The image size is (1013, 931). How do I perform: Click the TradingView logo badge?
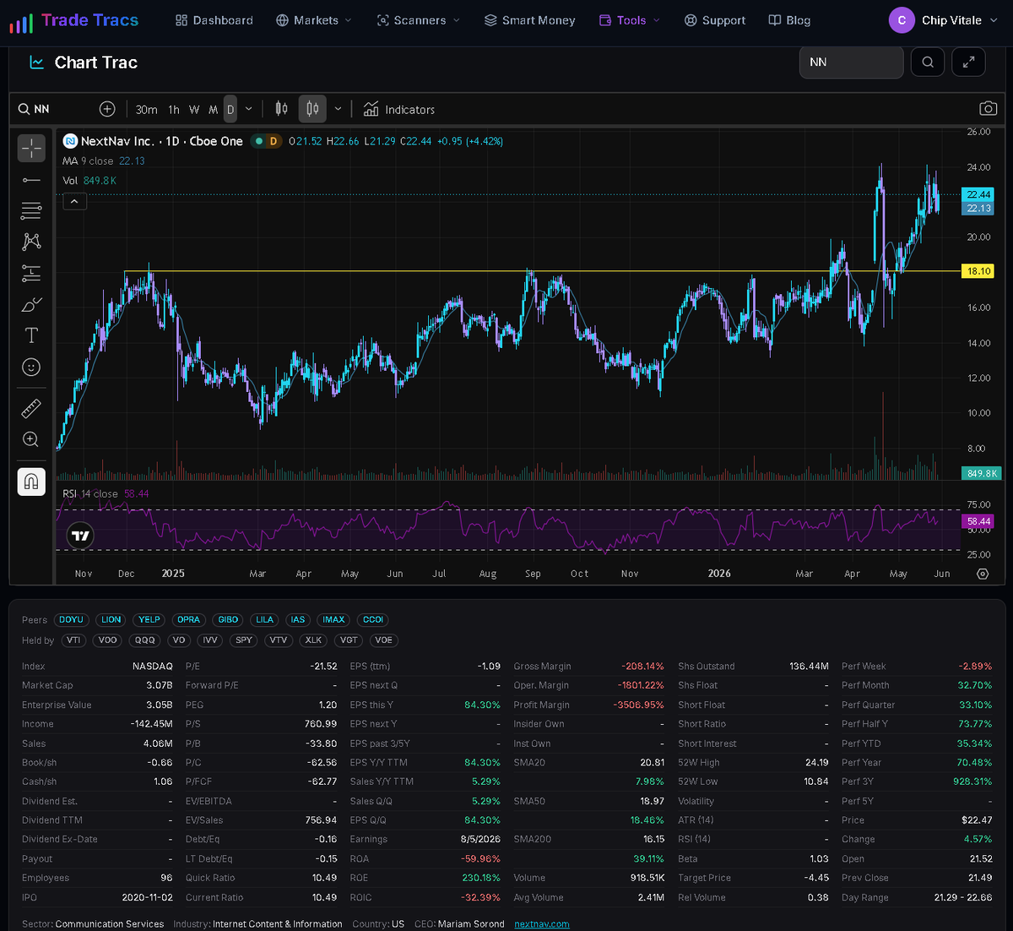[80, 535]
